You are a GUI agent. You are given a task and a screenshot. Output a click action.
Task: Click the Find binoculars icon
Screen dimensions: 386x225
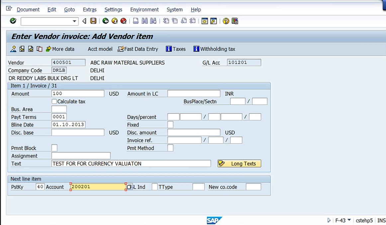pyautogui.click(x=145, y=21)
